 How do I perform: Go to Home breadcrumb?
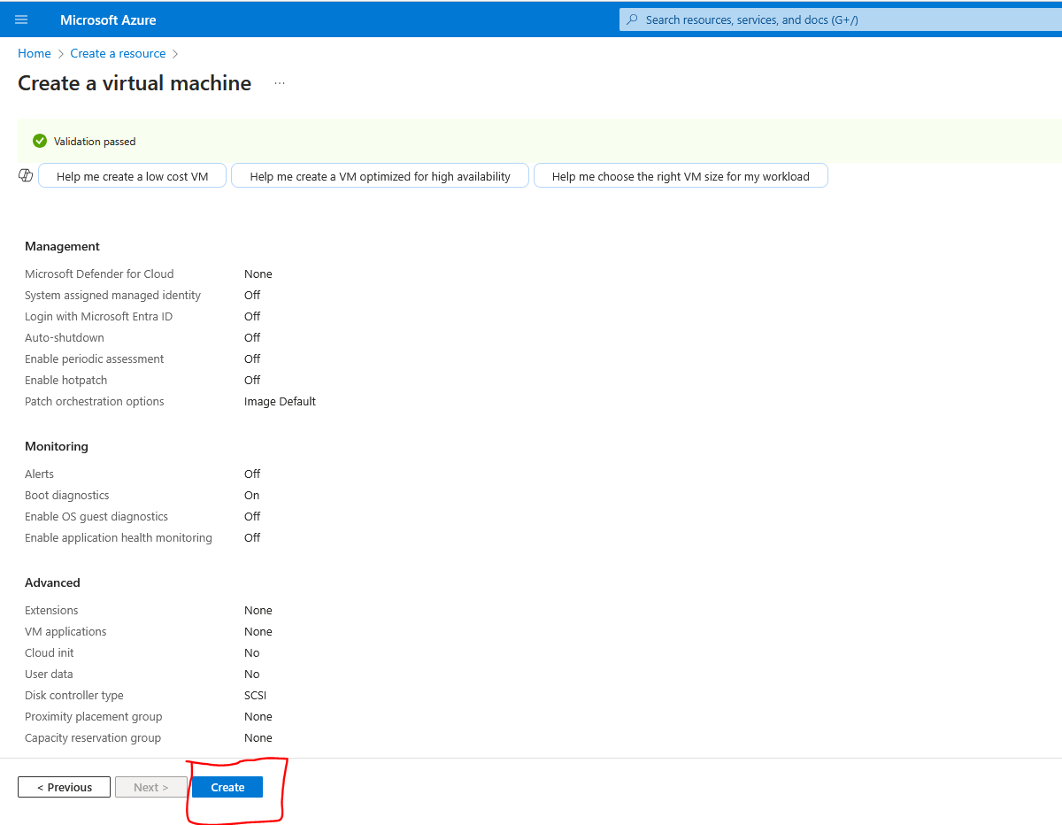pyautogui.click(x=35, y=53)
